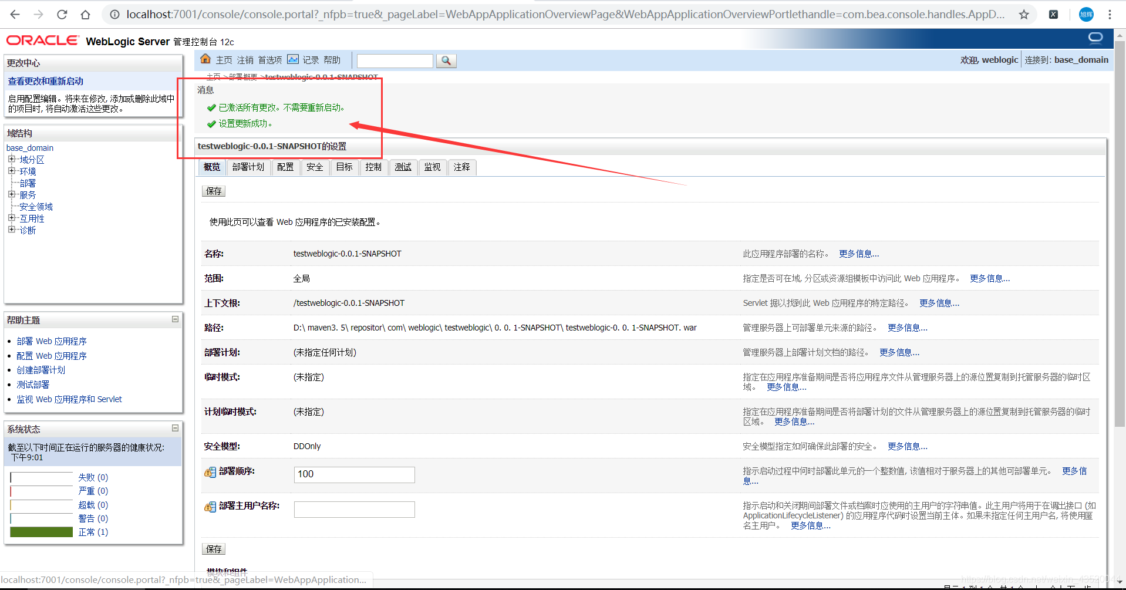This screenshot has width=1126, height=590.
Task: Click the green 正常 health status bar
Action: [x=42, y=532]
